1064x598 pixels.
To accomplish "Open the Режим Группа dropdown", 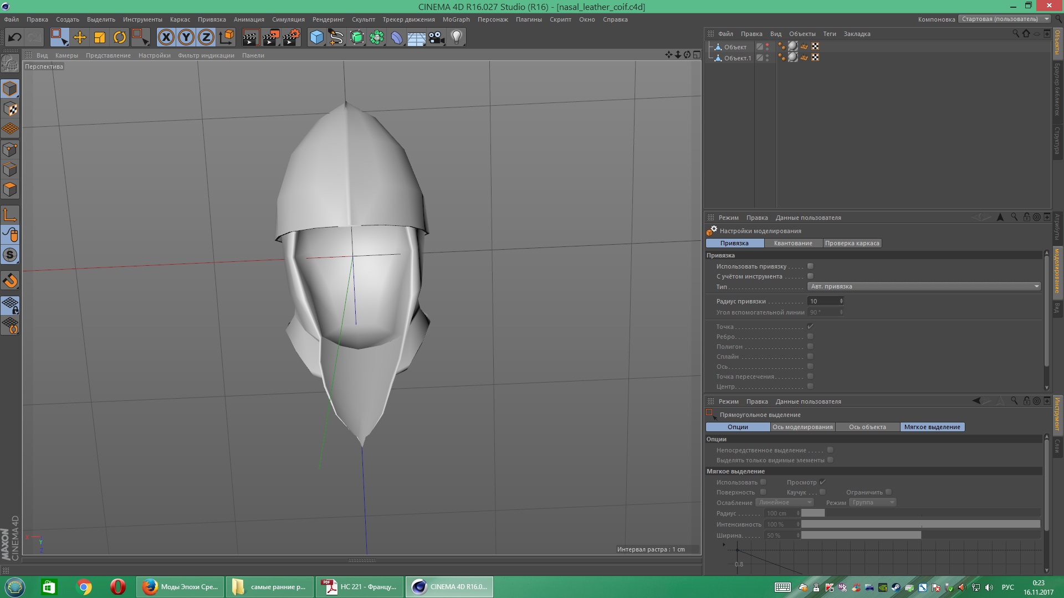I will (873, 502).
